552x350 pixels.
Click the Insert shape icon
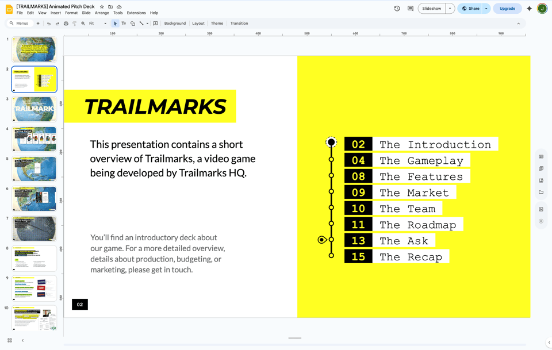(x=133, y=23)
